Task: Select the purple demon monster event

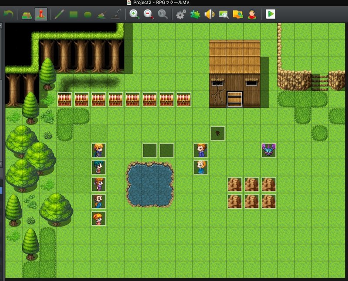Action: tap(269, 150)
